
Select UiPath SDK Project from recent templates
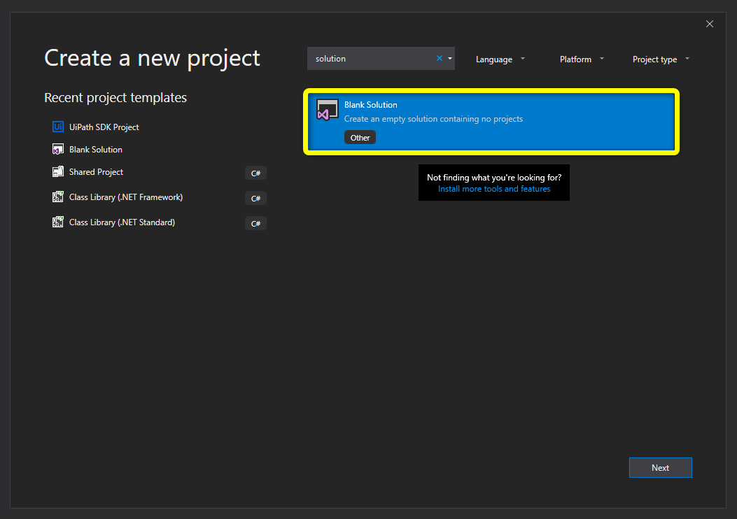(x=104, y=127)
